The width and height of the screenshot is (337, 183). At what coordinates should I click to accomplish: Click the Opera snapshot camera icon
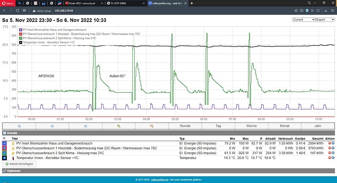coord(301,11)
